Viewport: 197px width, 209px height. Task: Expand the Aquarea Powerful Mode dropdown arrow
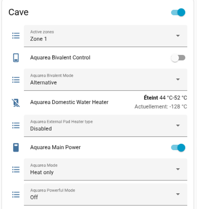[178, 194]
